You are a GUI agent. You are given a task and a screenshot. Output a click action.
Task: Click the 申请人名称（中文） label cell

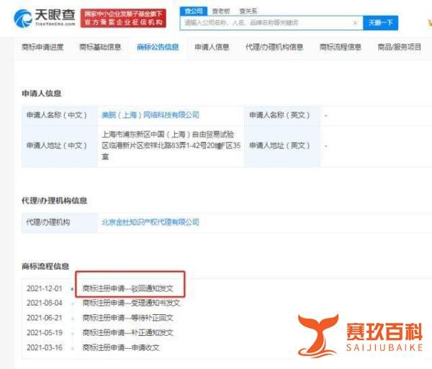60,115
